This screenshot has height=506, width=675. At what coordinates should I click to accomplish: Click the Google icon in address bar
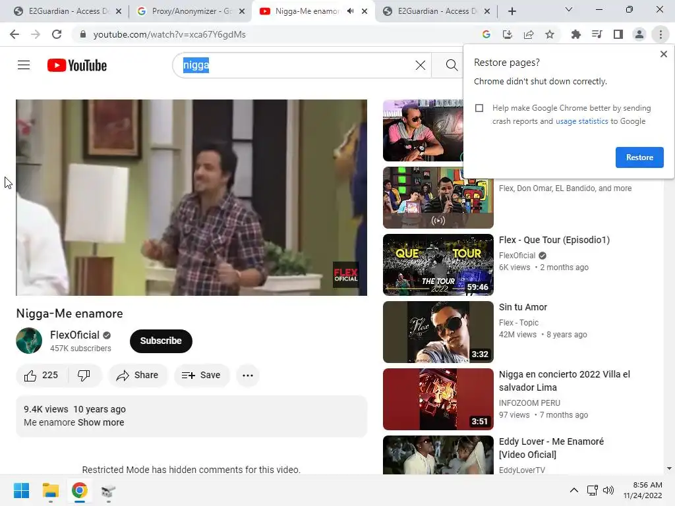486,34
